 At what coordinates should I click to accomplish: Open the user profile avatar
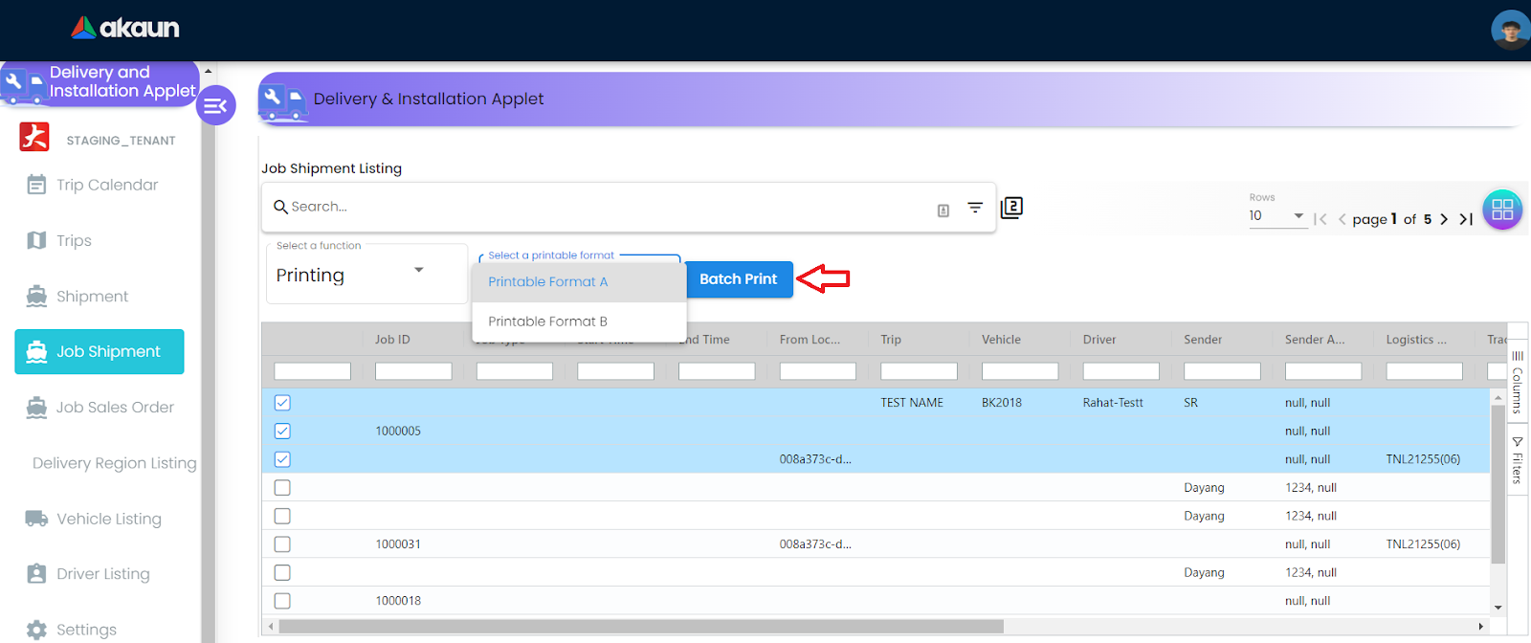(x=1510, y=30)
